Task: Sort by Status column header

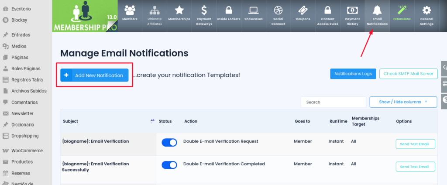Action: pos(165,121)
